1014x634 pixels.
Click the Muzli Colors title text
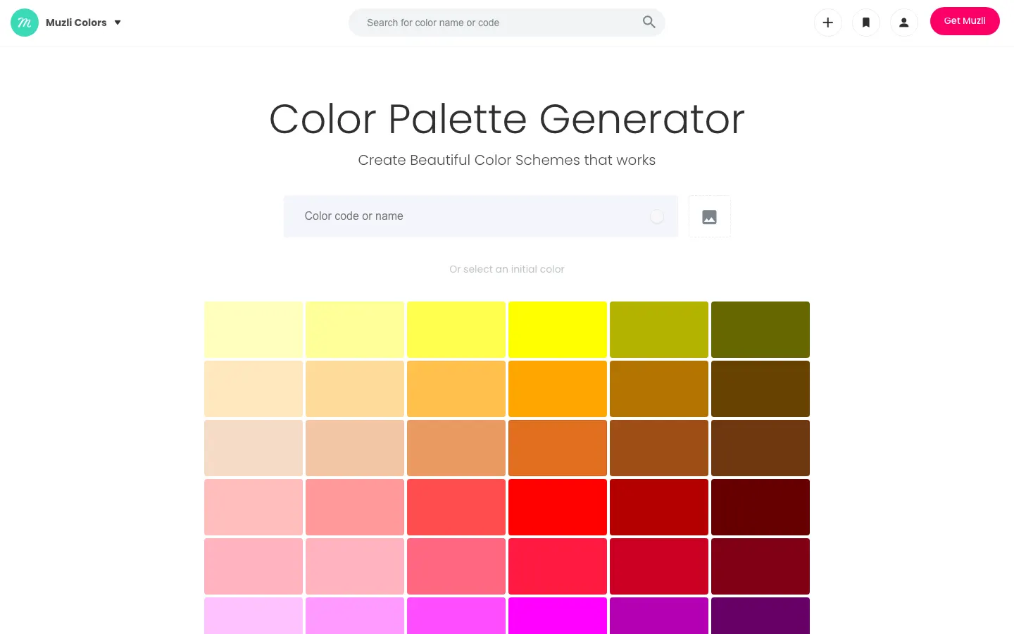(76, 23)
